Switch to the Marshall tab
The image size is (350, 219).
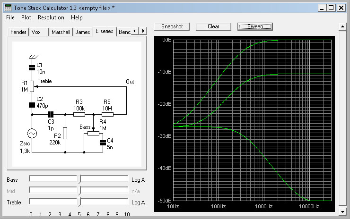click(61, 32)
